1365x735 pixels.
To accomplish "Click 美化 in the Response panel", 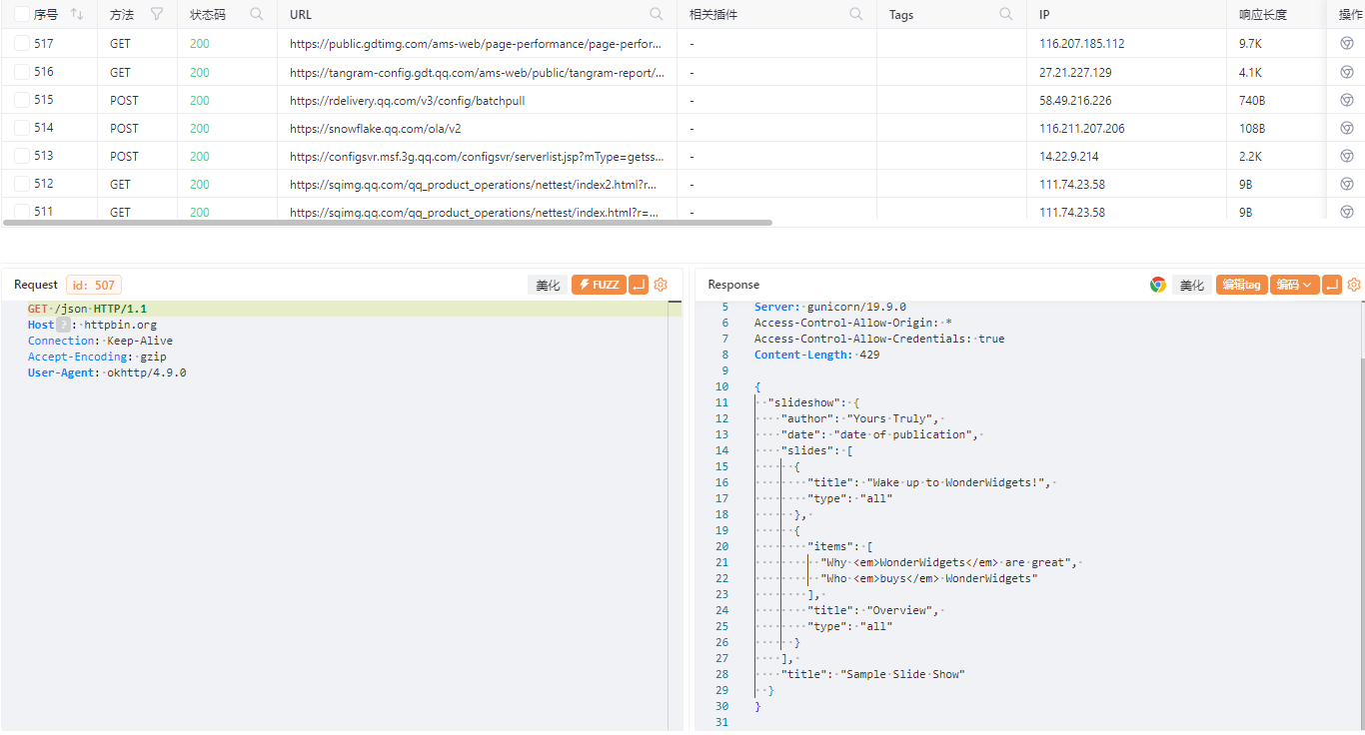I will [x=1192, y=285].
